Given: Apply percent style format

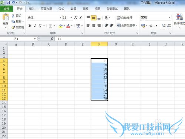Looking at the screenshot, I should click(151, 26).
